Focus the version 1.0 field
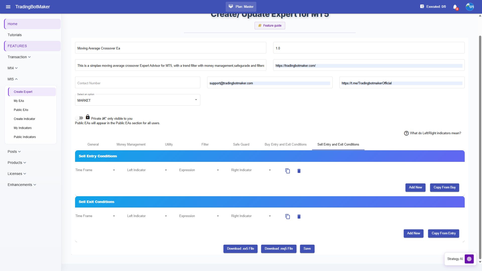The width and height of the screenshot is (482, 271). click(x=369, y=48)
